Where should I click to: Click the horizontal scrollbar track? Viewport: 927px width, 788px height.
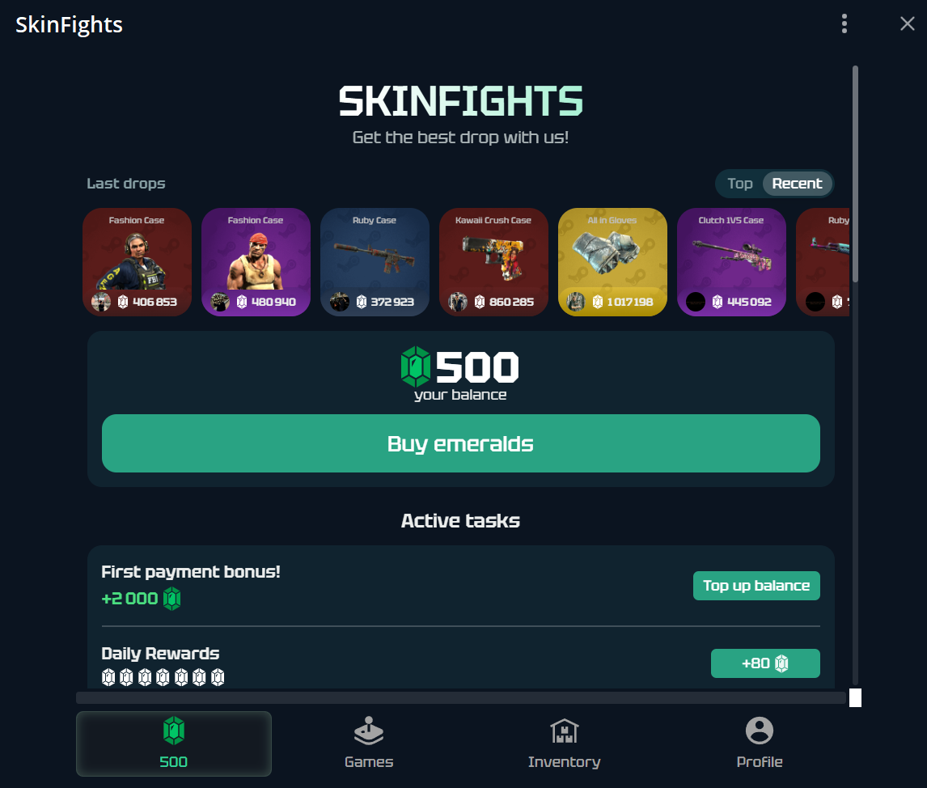pos(461,697)
